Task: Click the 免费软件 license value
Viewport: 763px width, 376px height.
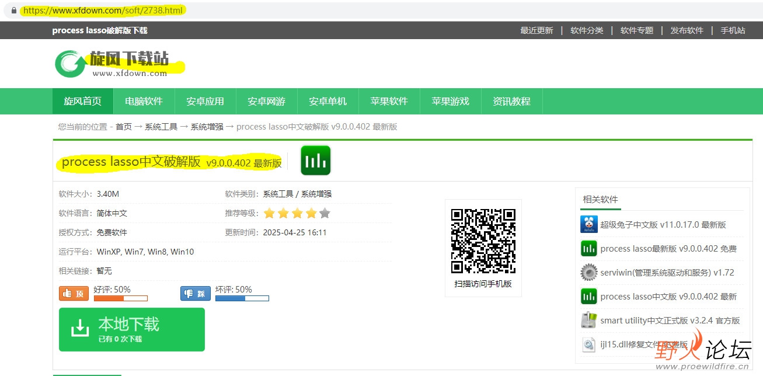Action: pos(112,232)
